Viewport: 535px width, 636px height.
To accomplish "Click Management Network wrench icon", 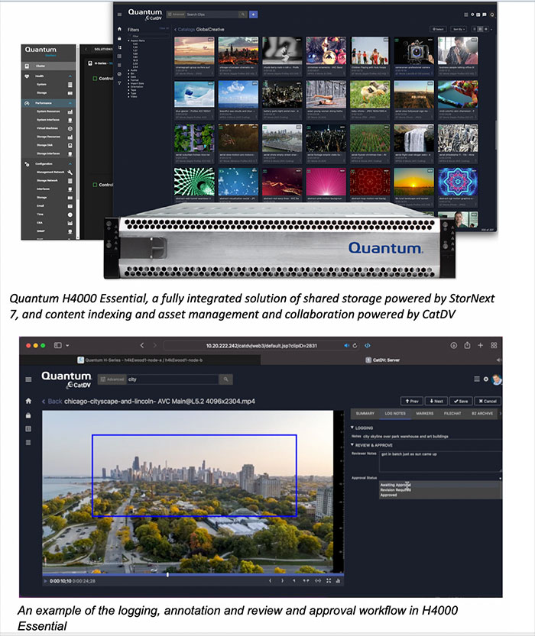I will click(70, 172).
